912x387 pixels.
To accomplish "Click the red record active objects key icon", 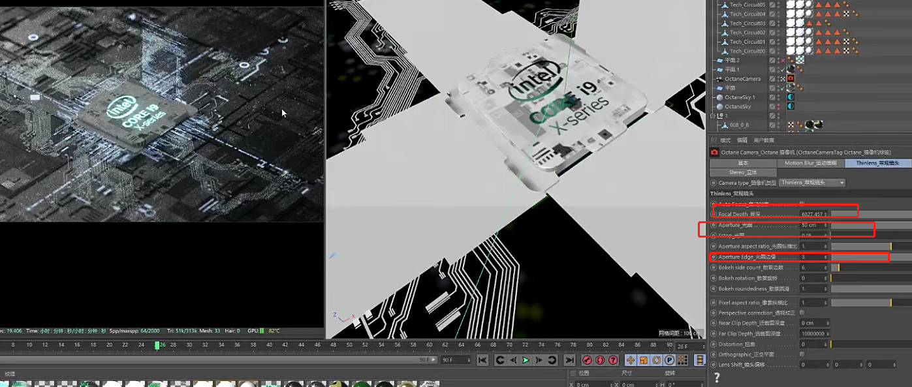I will (587, 360).
